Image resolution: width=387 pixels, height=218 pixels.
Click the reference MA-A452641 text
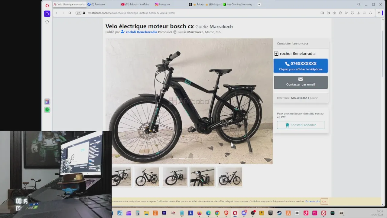click(300, 98)
